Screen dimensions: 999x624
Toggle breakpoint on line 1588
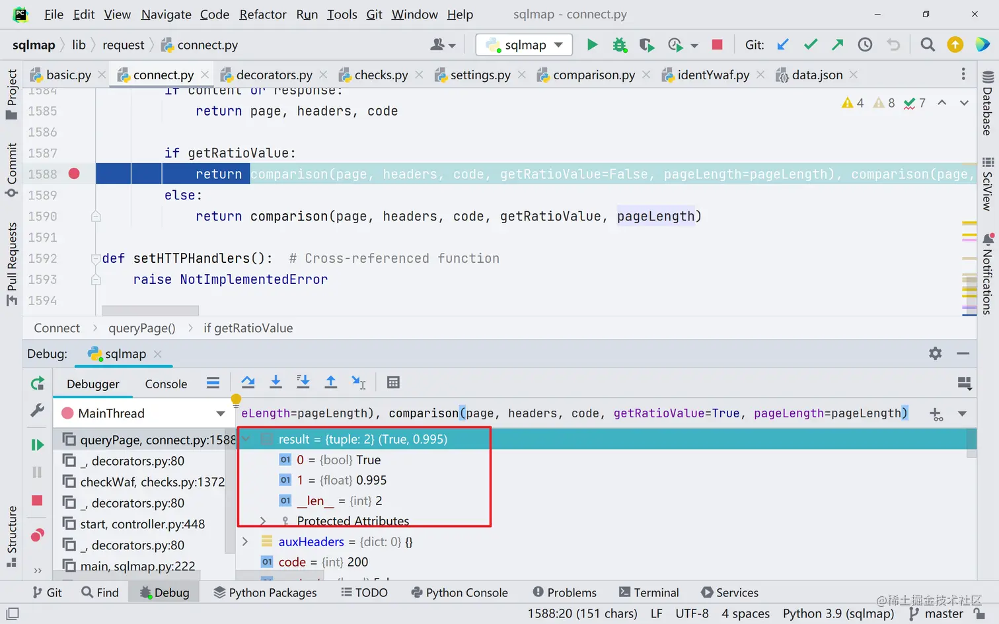pos(74,174)
